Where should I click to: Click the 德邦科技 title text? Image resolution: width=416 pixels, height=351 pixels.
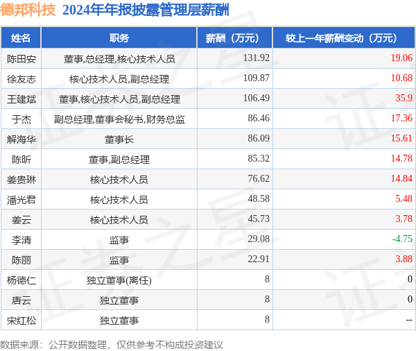point(28,10)
